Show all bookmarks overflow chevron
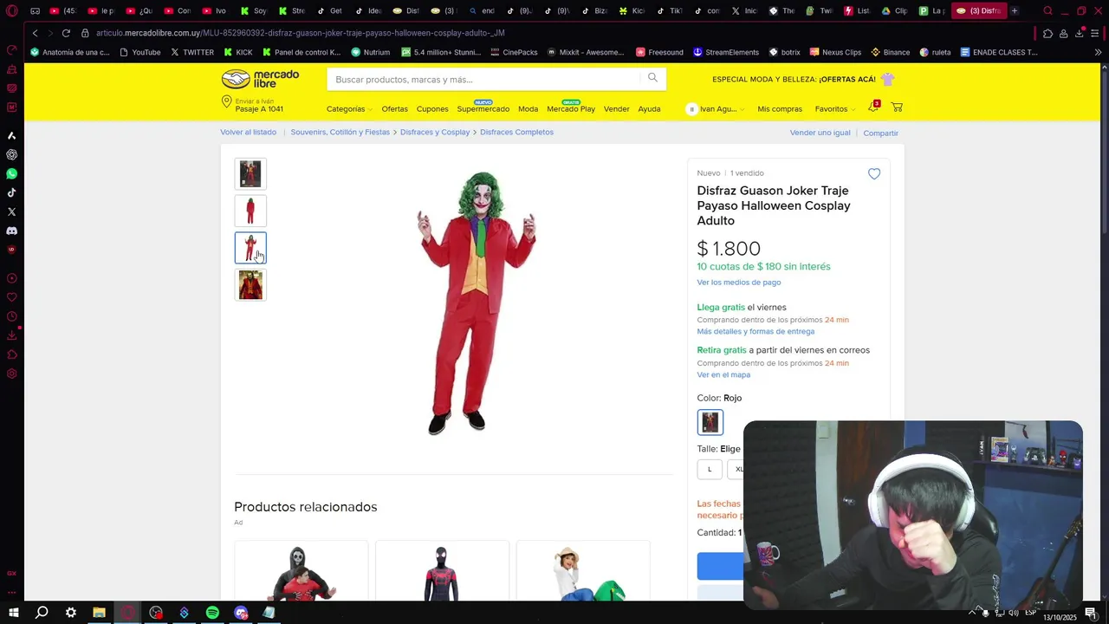Screen dimensions: 1109x624 (1098, 52)
